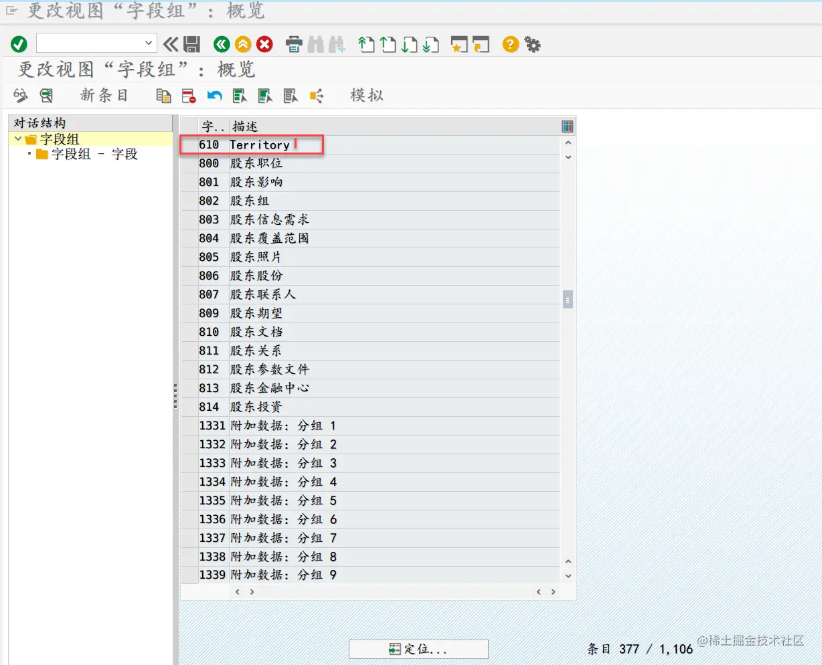The height and width of the screenshot is (665, 822).
Task: Click field group number 1336
Action: pyautogui.click(x=212, y=519)
